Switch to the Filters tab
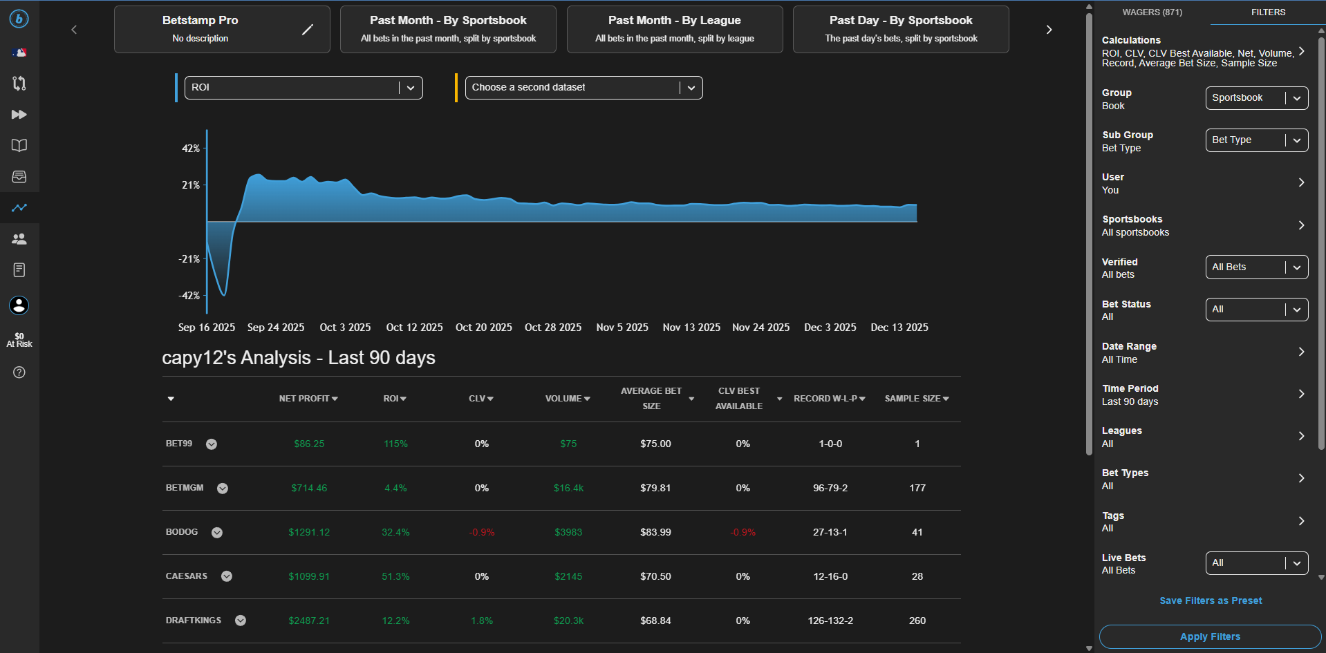Viewport: 1326px width, 653px height. [1267, 12]
